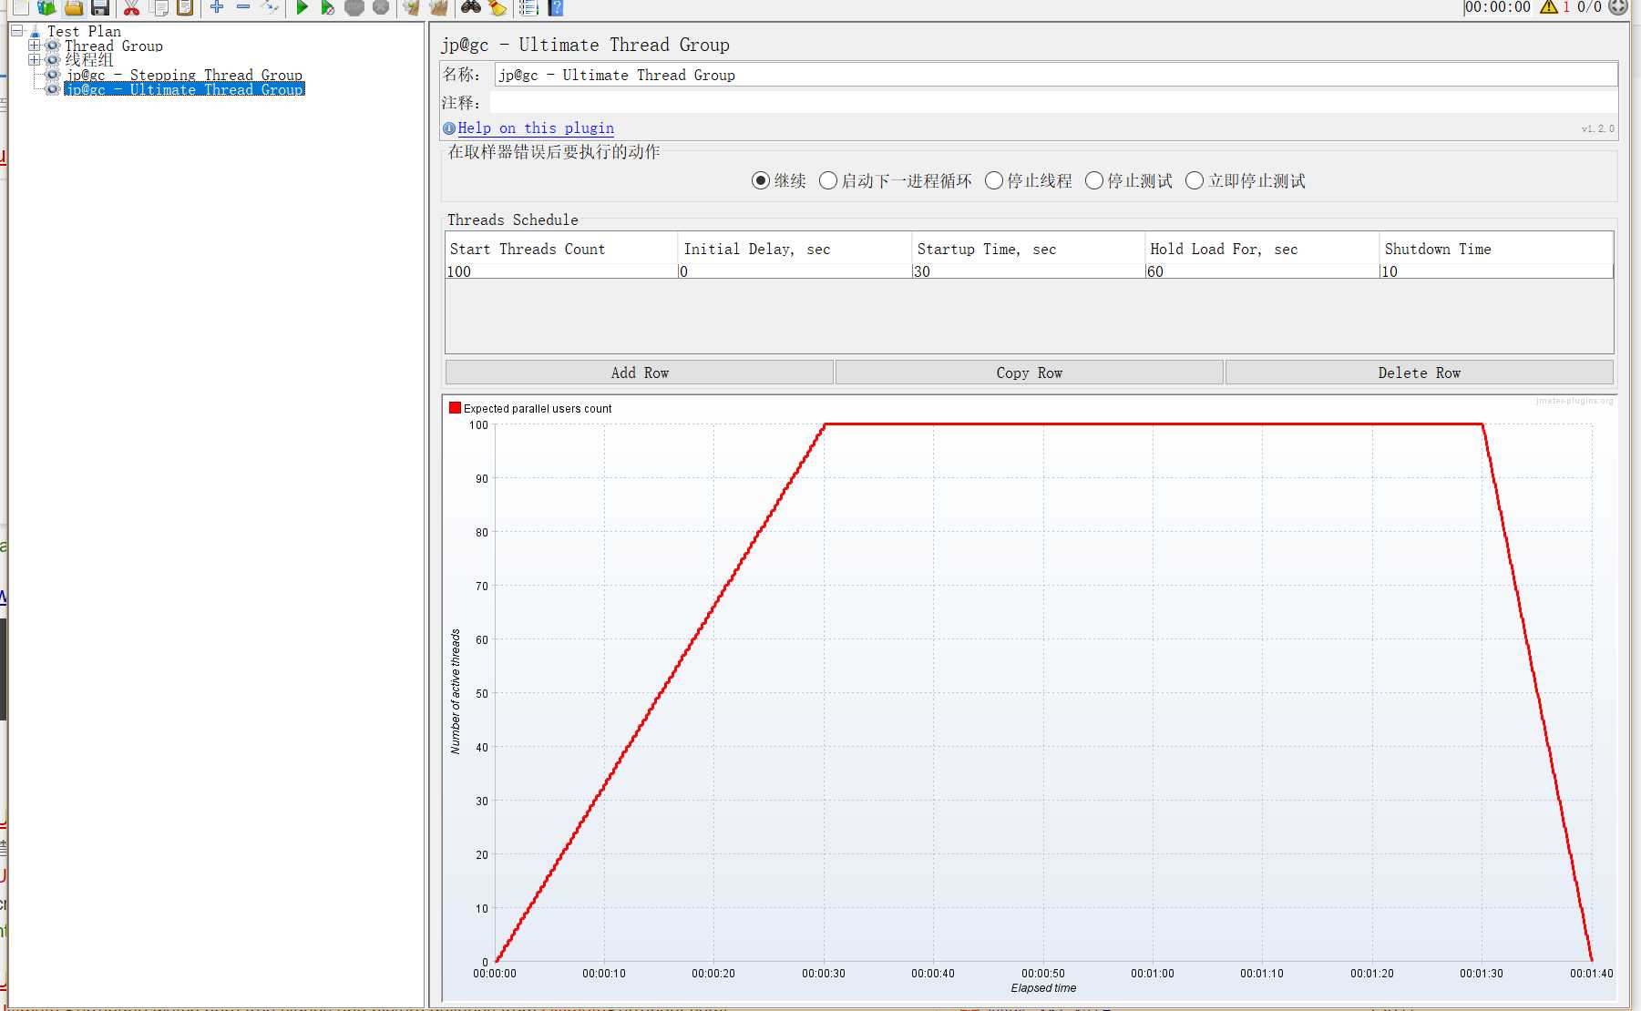Click the Toggle element icon in toolbar

click(x=270, y=7)
